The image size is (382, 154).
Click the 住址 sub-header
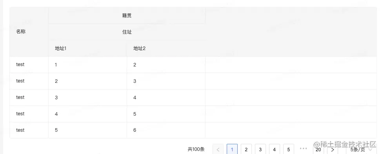(127, 32)
